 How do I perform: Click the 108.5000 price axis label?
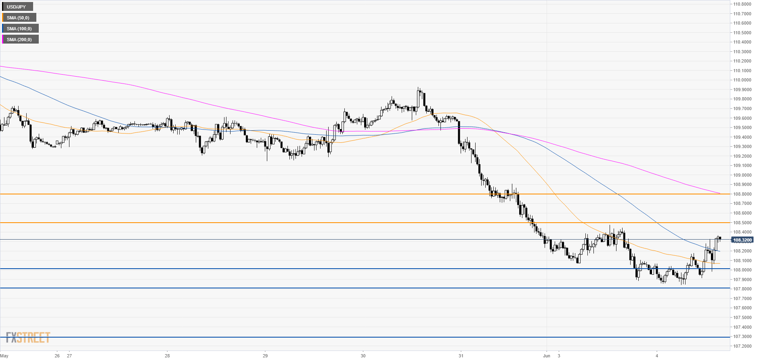point(742,223)
